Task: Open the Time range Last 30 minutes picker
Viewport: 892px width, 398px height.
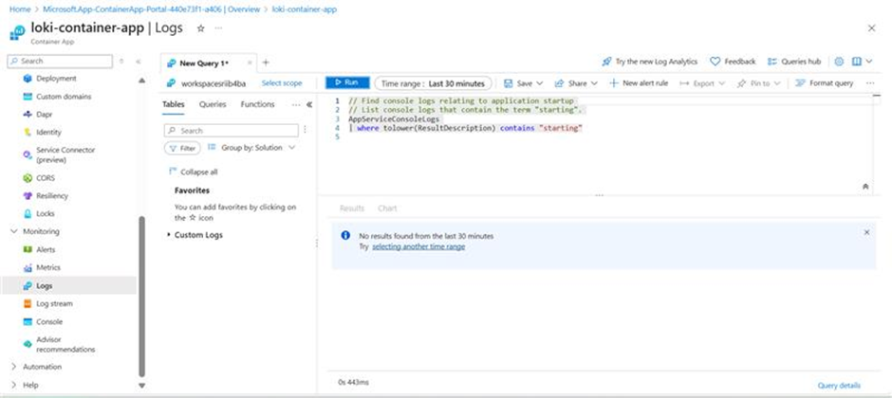Action: [x=433, y=83]
